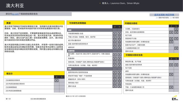Click the 安永绿色税收跟踪报告 footer text
The height and width of the screenshot is (103, 183).
pyautogui.click(x=38, y=99)
